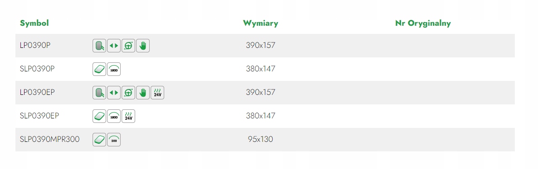Click the hand icon in LP0390P row
The image size is (538, 169).
(x=143, y=46)
